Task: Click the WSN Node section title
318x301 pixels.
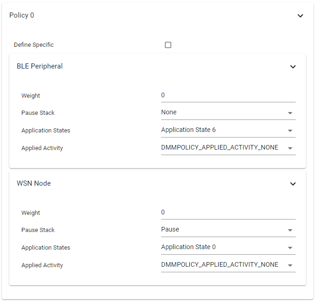Action: click(x=34, y=183)
